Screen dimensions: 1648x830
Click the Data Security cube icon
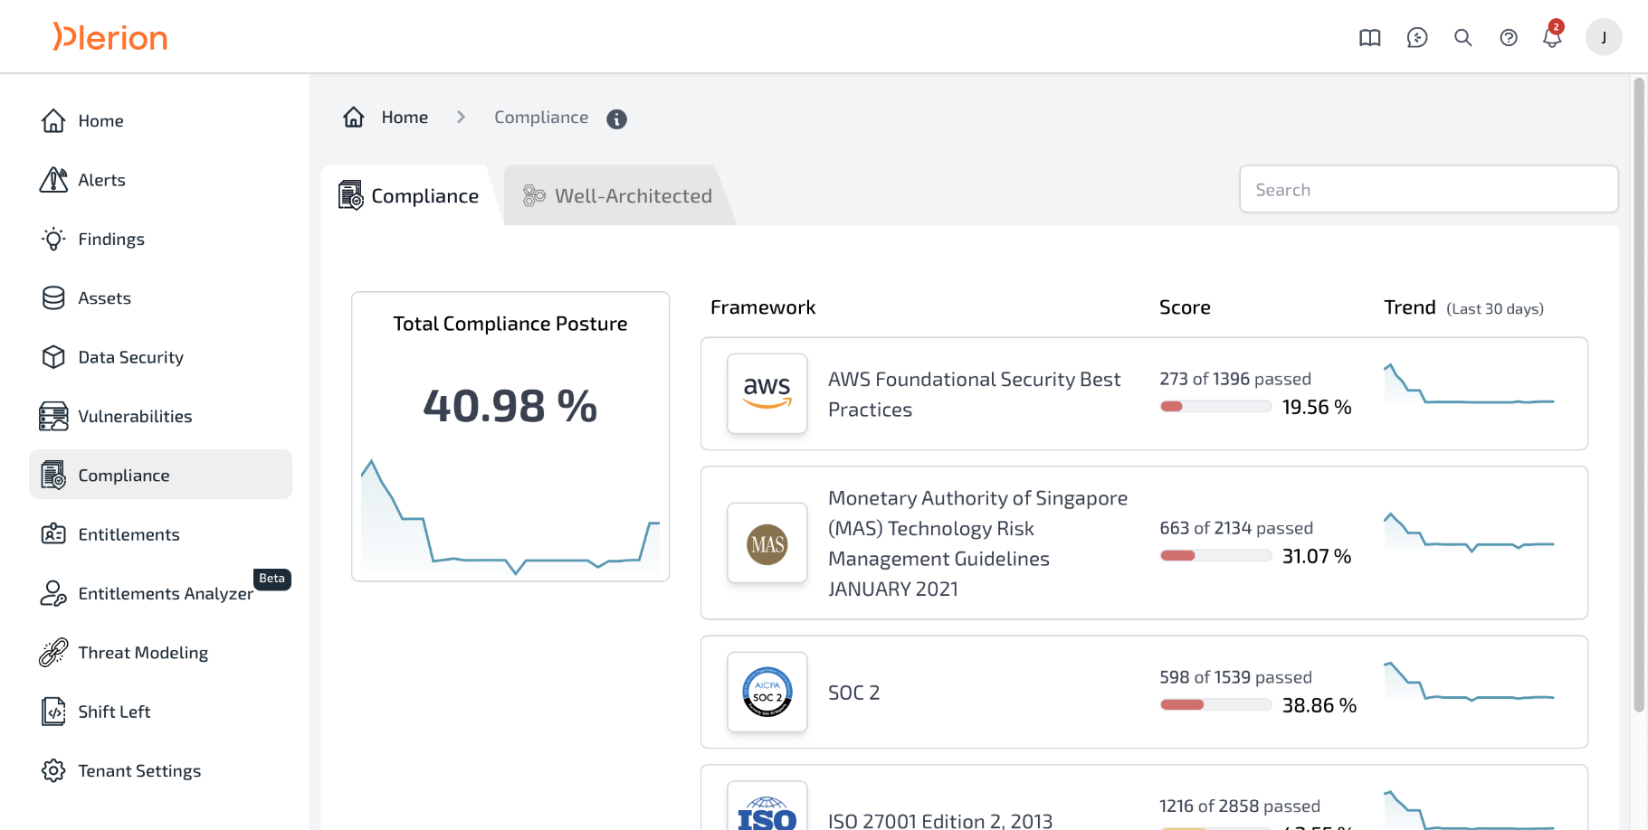click(x=53, y=357)
